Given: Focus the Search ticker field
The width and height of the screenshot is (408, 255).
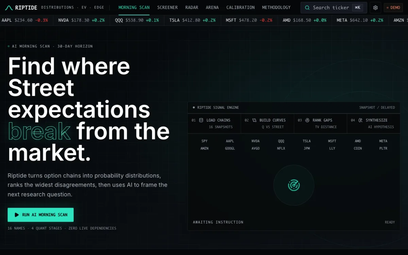Looking at the screenshot, I should pos(334,7).
